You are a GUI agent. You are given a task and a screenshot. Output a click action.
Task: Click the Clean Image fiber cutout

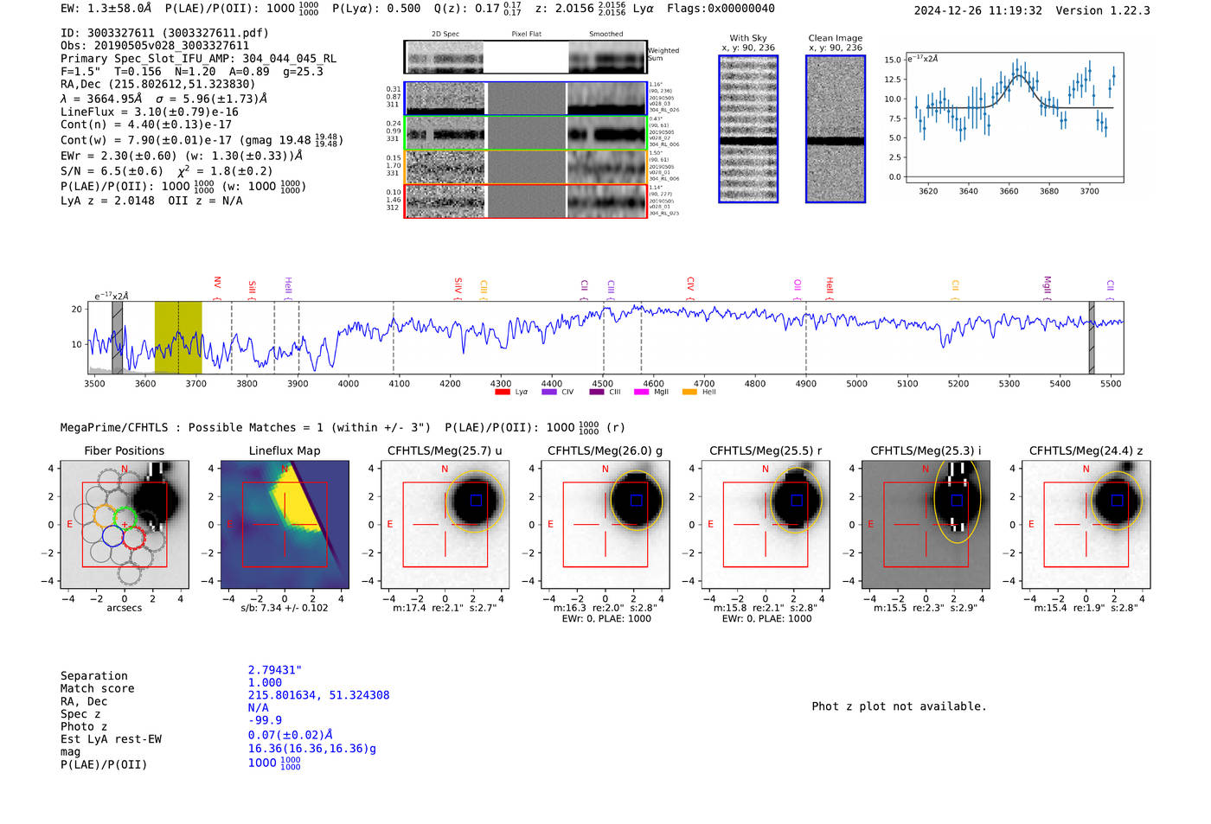836,129
